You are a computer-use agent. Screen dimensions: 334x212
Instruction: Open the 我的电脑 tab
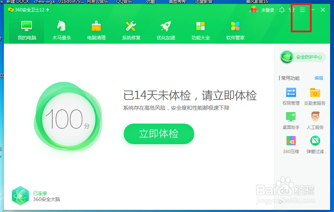pyautogui.click(x=27, y=31)
